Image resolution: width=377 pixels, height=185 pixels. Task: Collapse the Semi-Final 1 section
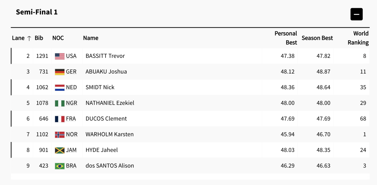(x=357, y=14)
